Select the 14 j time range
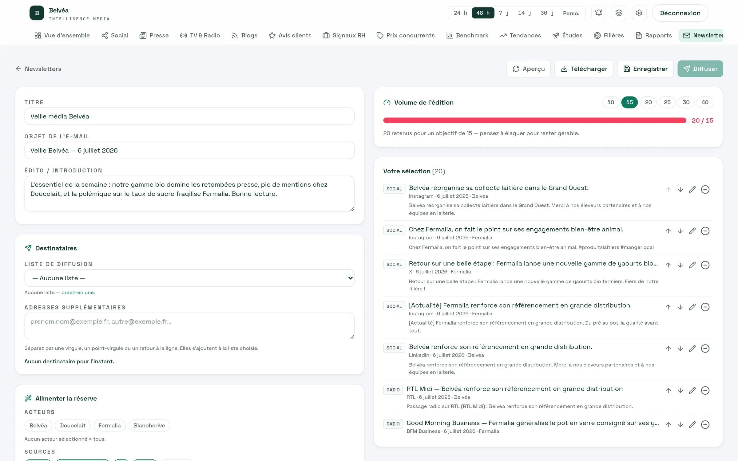Screen dimensions: 738x461 click(x=525, y=13)
